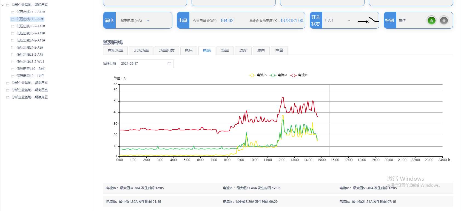
Task: Click the calendar icon in date field
Action: [x=169, y=64]
